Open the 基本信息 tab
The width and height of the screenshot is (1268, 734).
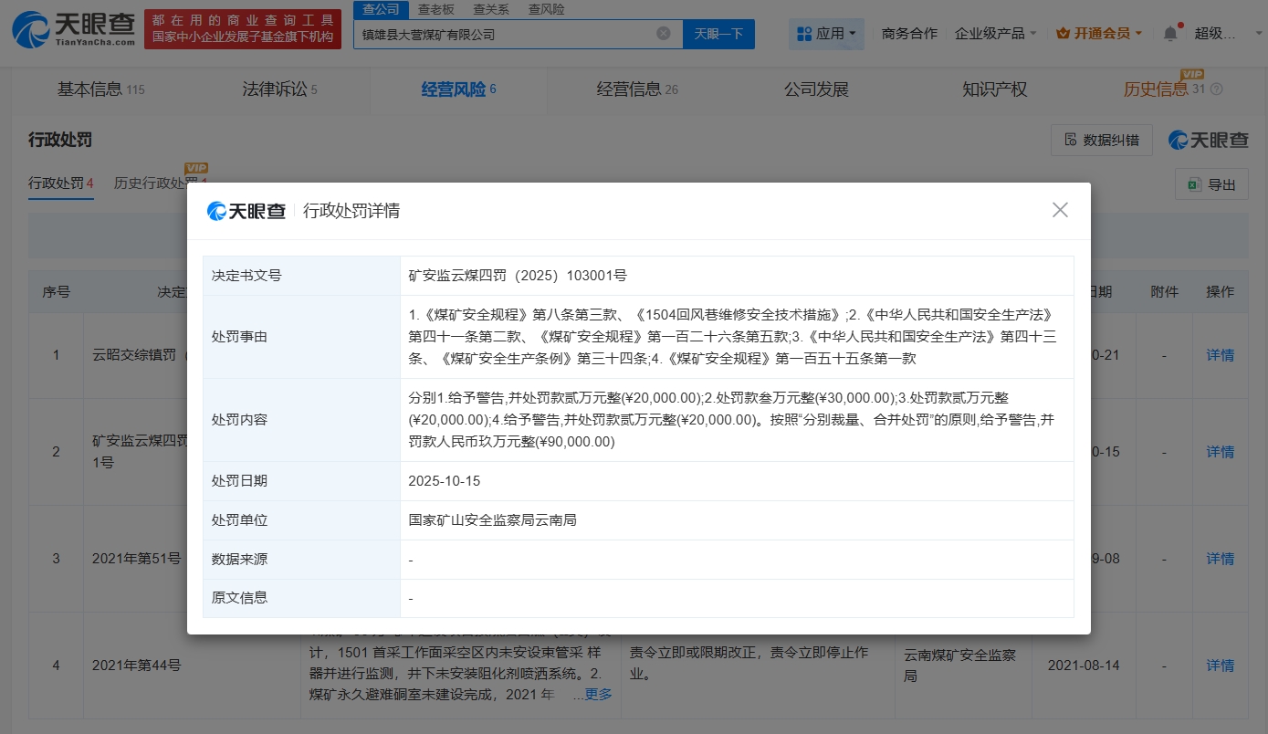(100, 89)
